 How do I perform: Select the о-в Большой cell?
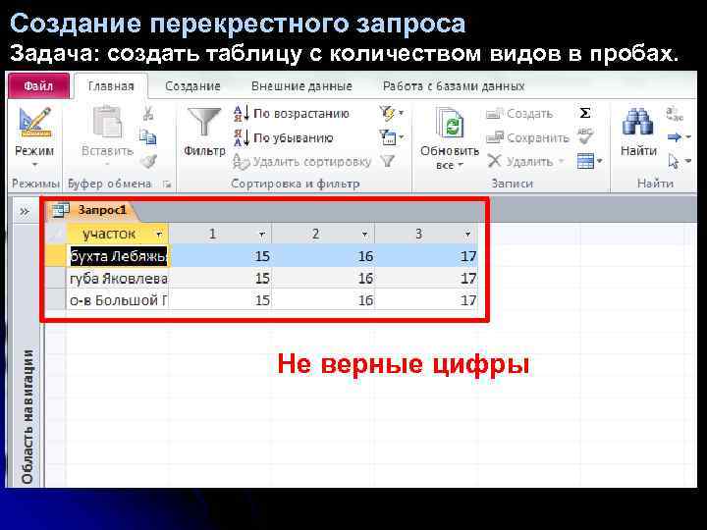[x=118, y=299]
